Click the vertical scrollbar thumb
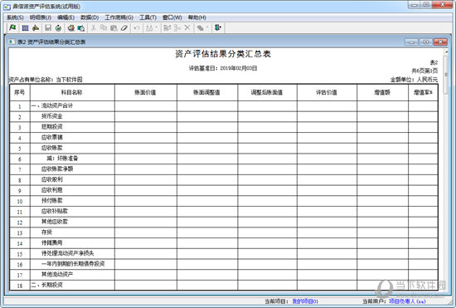456x308 pixels. point(446,75)
